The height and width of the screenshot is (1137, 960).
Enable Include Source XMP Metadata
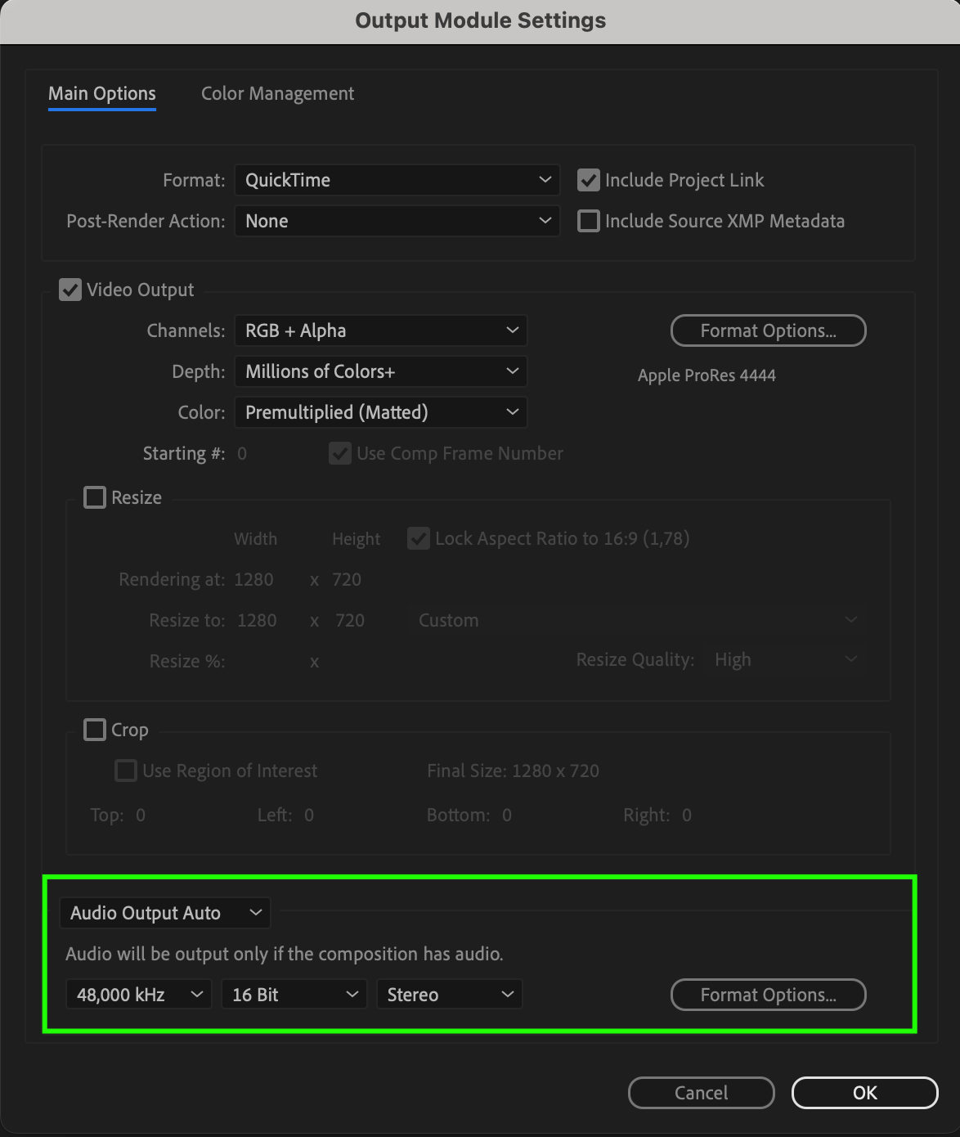(589, 221)
